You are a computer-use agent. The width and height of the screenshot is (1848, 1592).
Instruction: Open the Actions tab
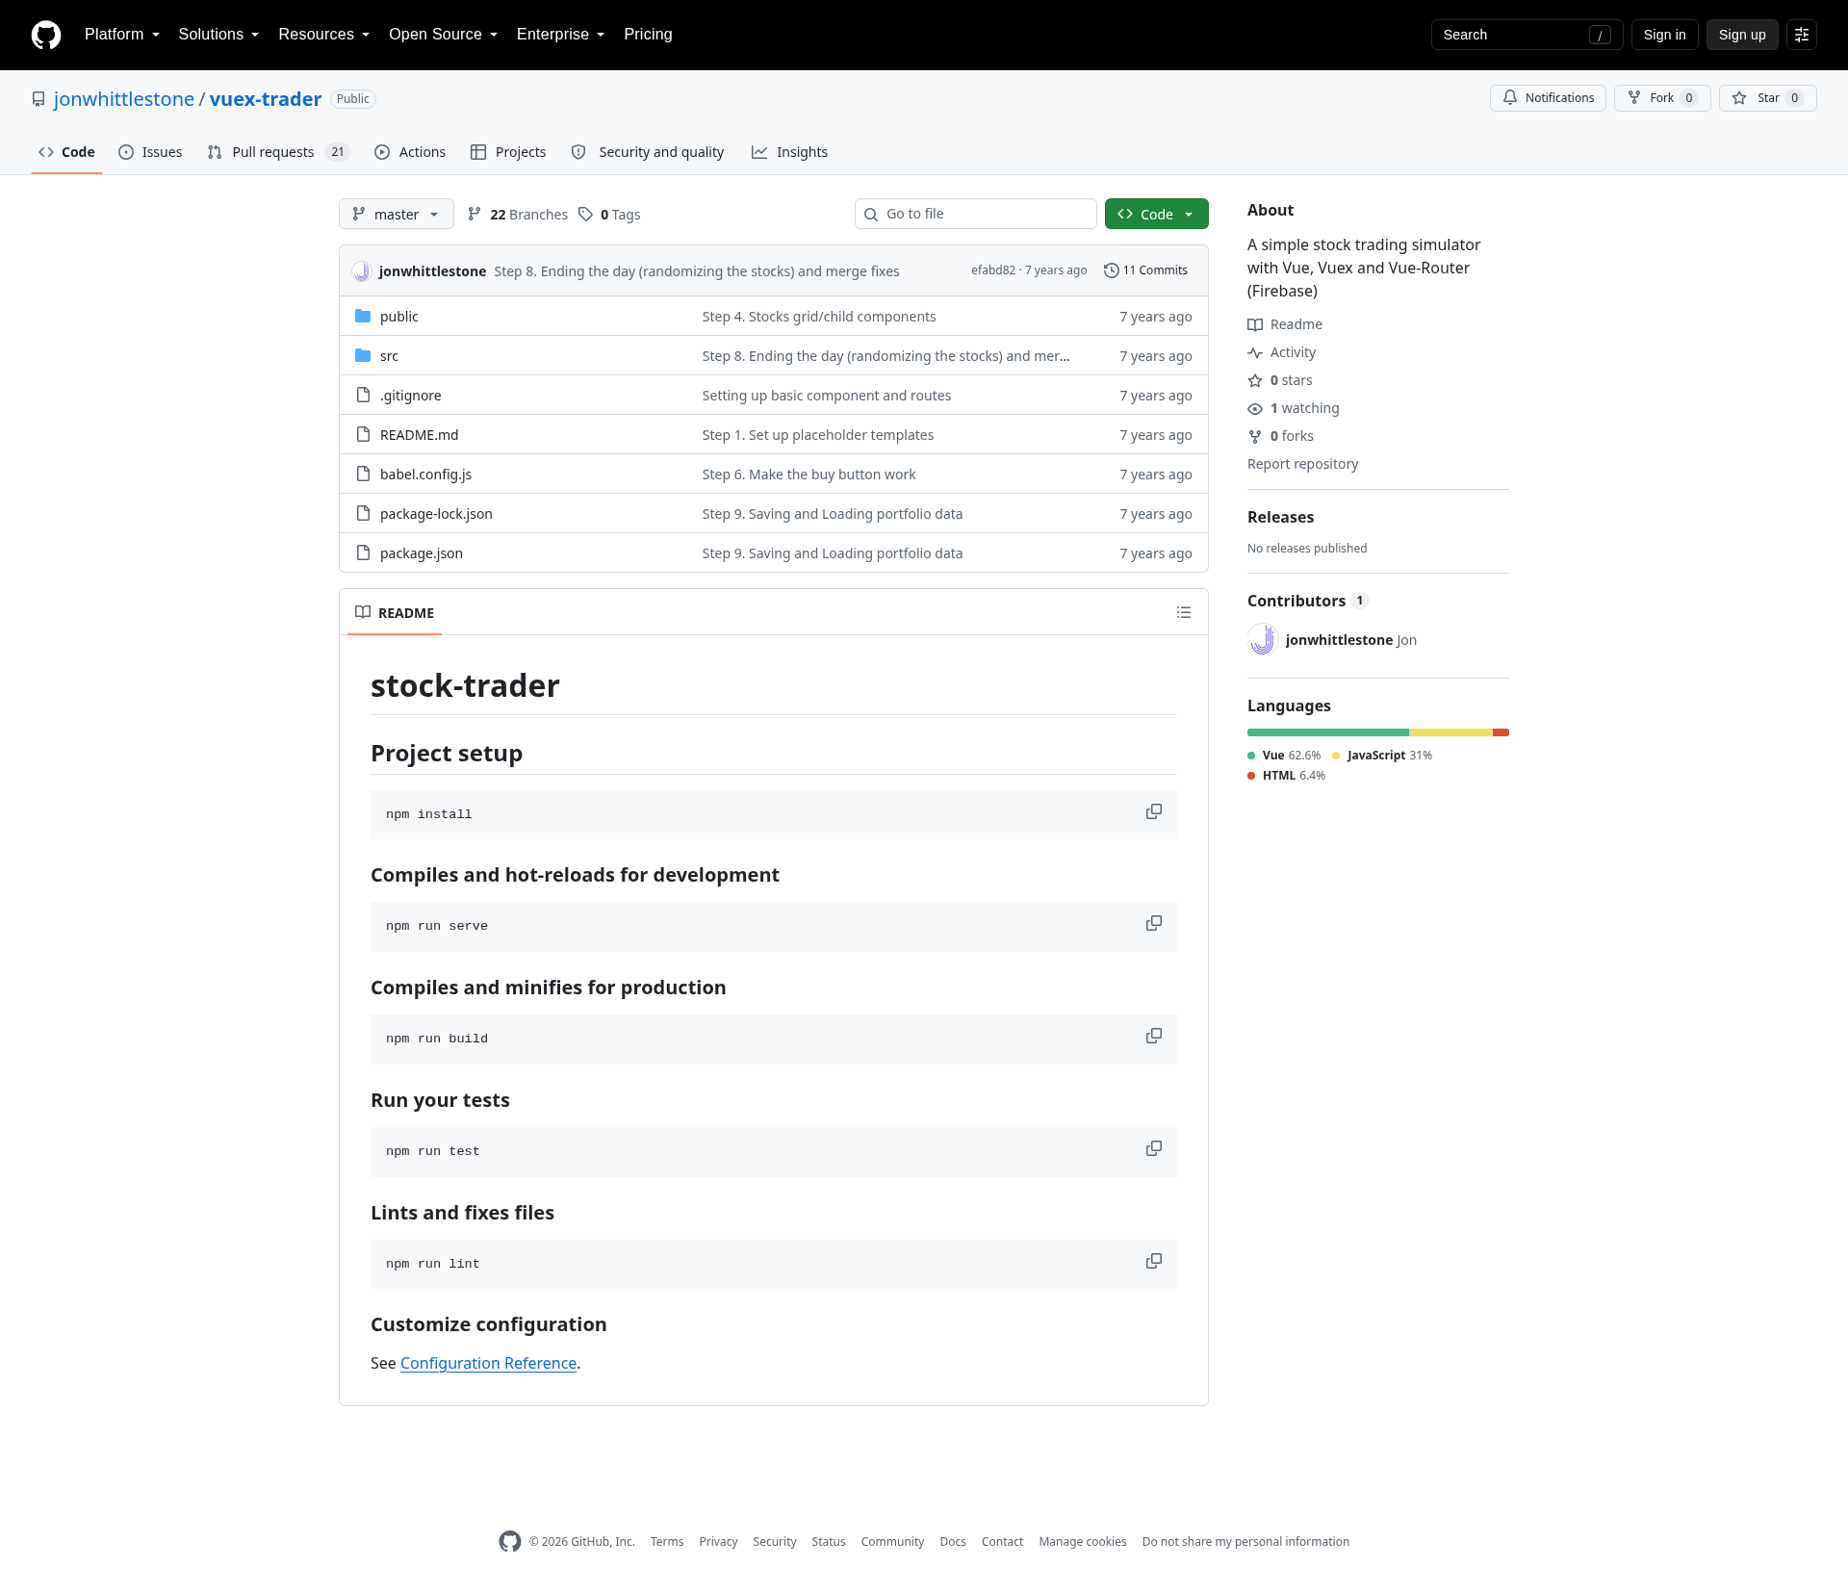pyautogui.click(x=410, y=152)
